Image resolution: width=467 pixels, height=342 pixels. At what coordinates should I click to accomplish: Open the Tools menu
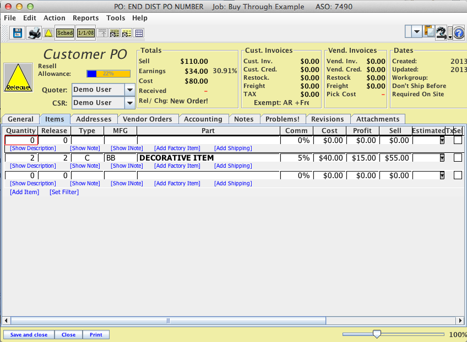click(116, 18)
